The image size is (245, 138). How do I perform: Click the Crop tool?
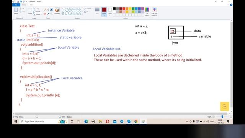[36, 8]
